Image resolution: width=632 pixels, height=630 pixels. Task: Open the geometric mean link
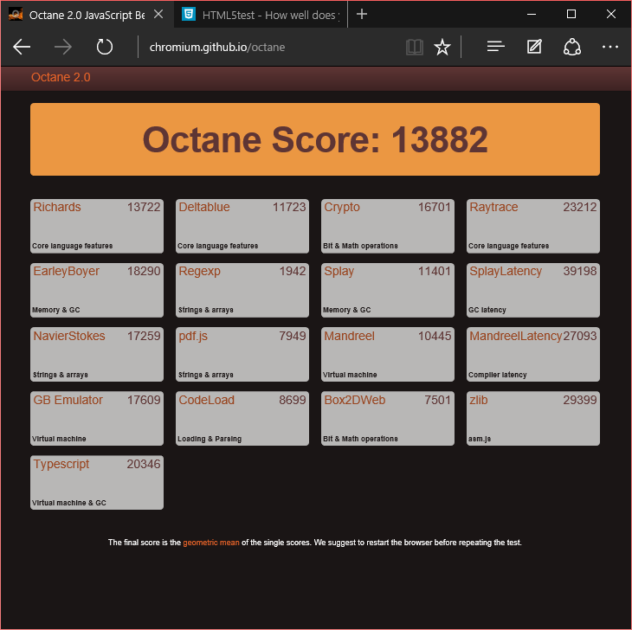(x=210, y=543)
